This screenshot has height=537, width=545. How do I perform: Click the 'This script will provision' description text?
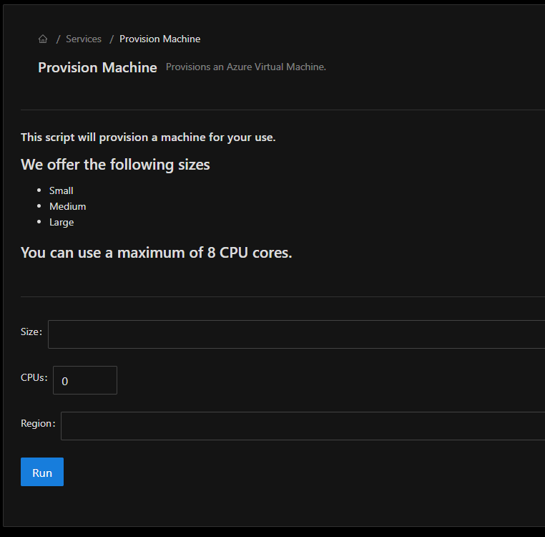148,137
